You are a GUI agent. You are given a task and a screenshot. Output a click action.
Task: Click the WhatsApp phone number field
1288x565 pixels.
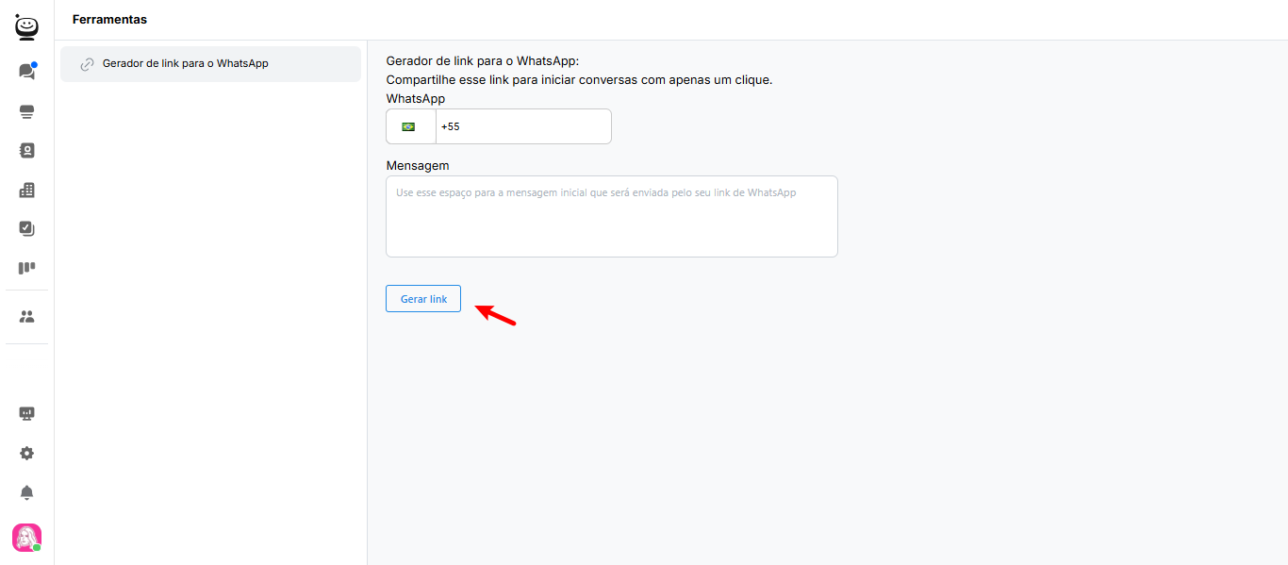pyautogui.click(x=523, y=126)
